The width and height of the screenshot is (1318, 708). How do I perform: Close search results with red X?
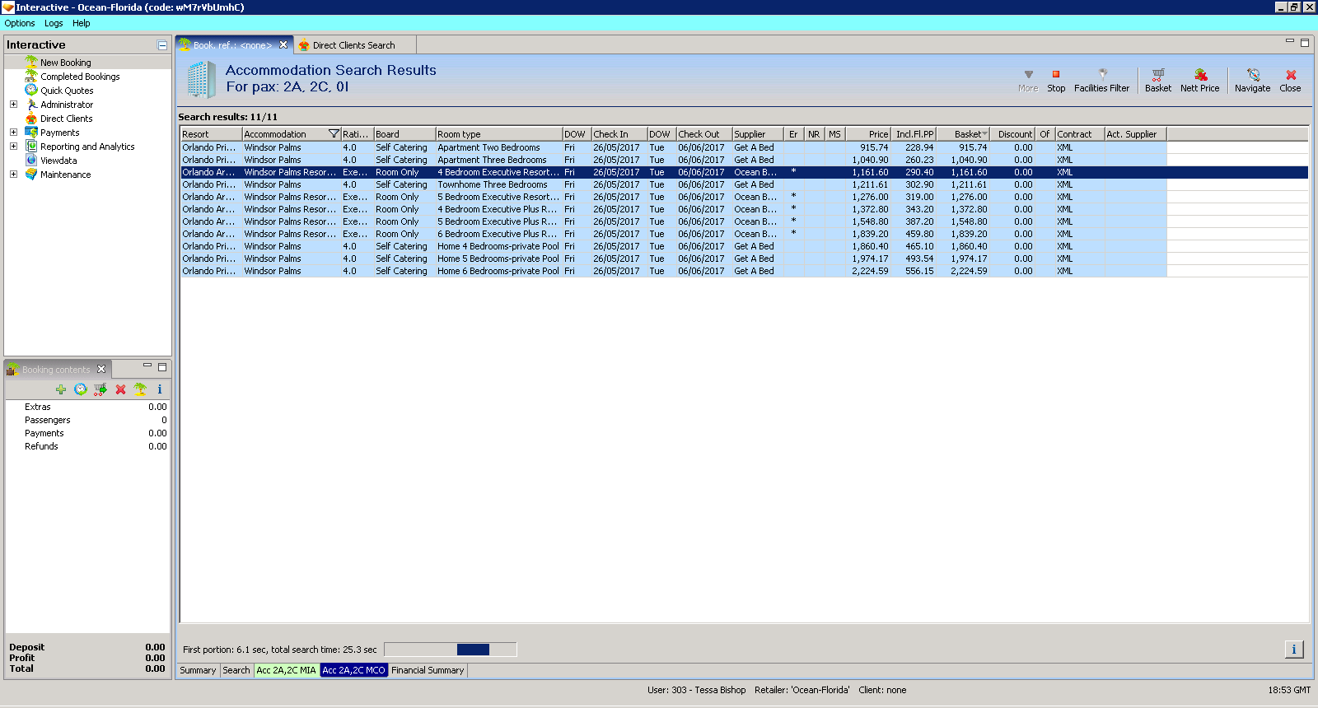click(1290, 81)
